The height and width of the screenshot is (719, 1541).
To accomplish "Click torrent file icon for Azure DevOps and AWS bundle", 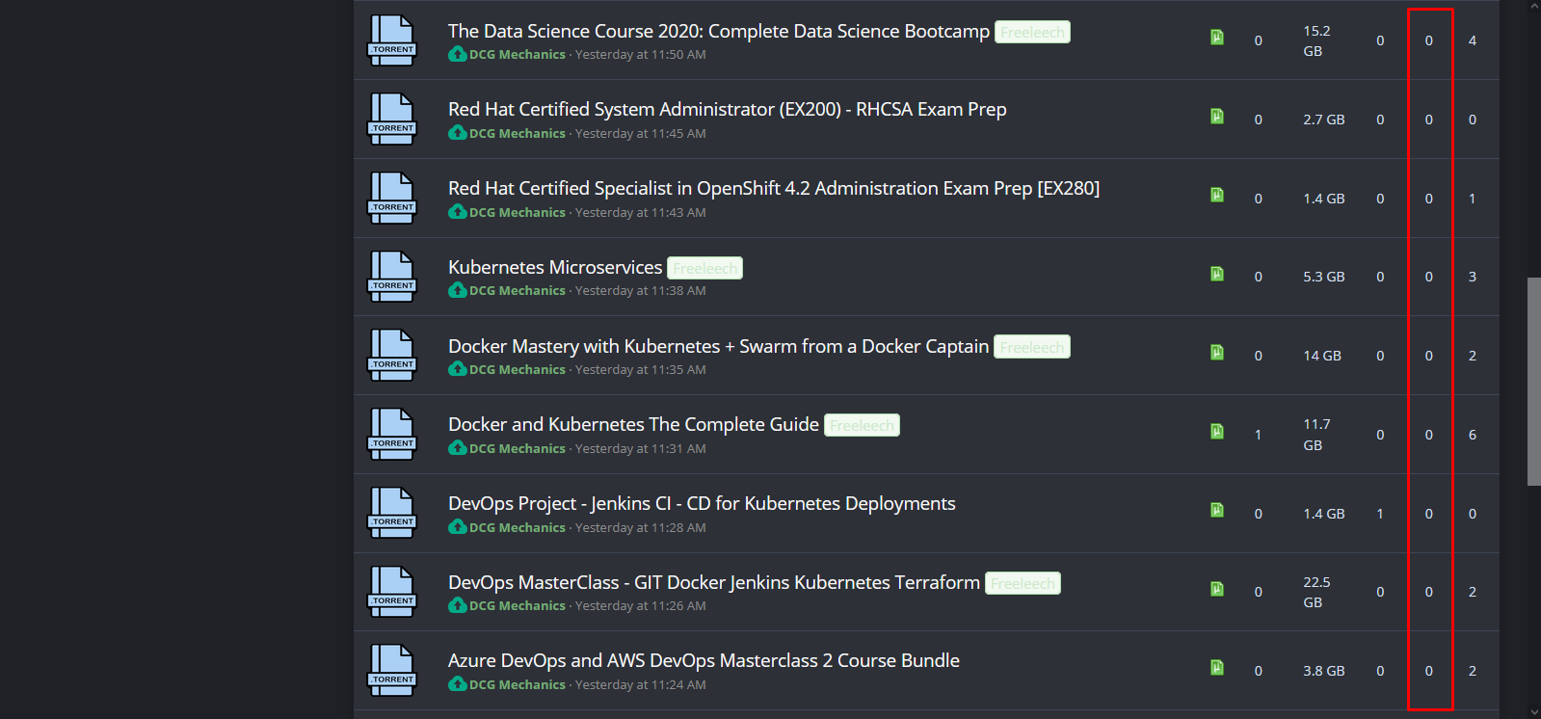I will tap(392, 671).
